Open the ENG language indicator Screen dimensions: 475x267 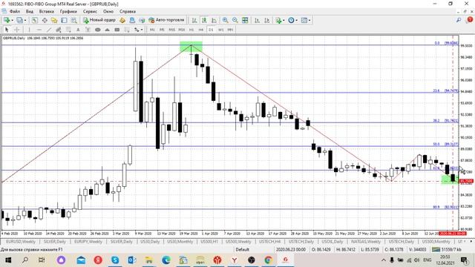(x=427, y=260)
